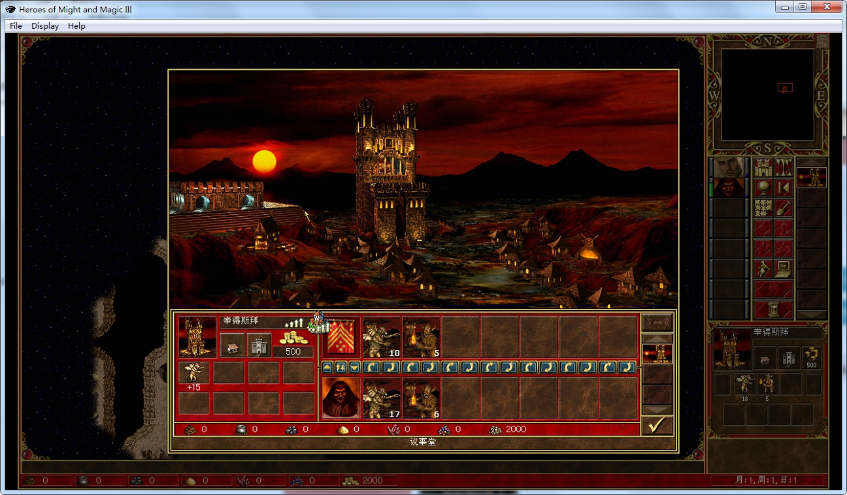Click imp stack 18 in lower-right info panel

pos(744,384)
